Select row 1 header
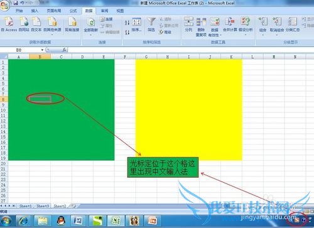 (4, 62)
